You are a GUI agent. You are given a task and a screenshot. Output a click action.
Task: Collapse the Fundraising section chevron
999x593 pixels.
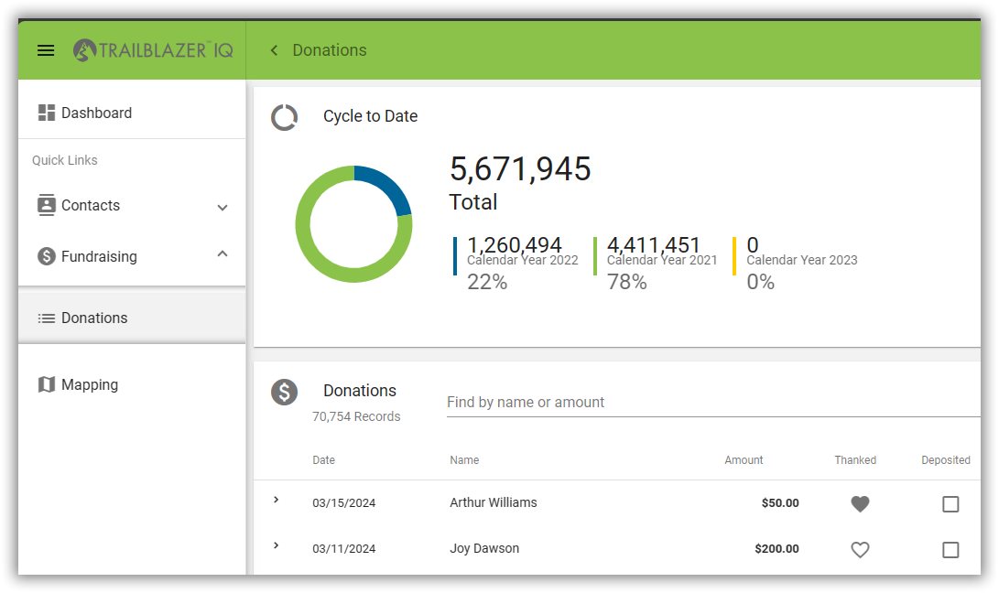[x=223, y=254]
